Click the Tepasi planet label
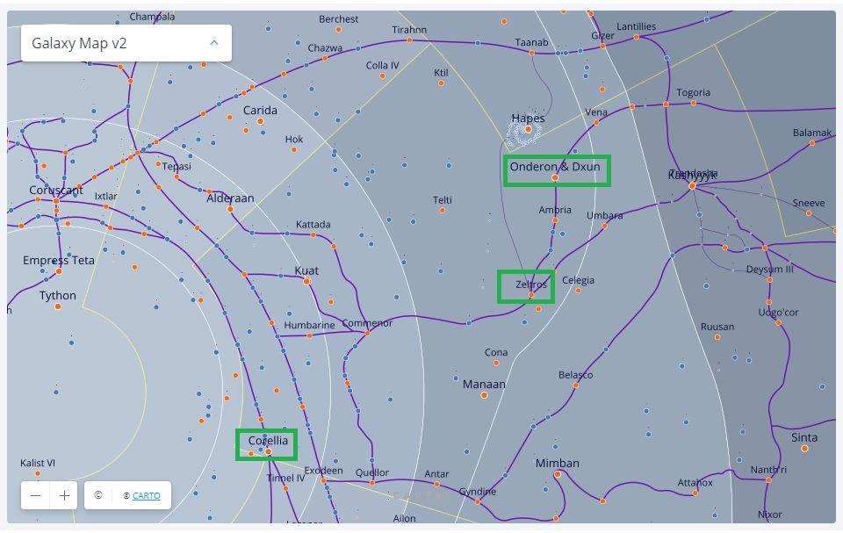Screen dimensions: 843x533 (x=177, y=166)
